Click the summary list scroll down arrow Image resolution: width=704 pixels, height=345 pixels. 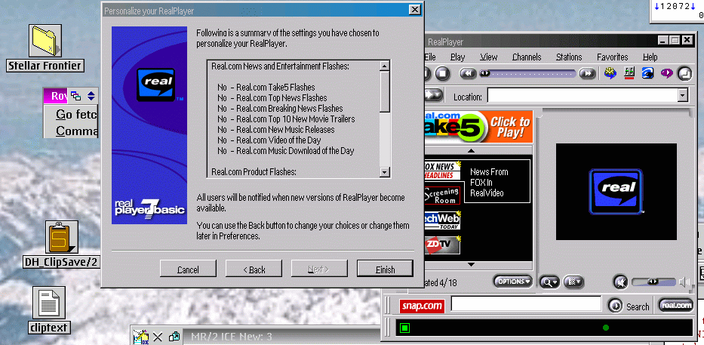(384, 171)
